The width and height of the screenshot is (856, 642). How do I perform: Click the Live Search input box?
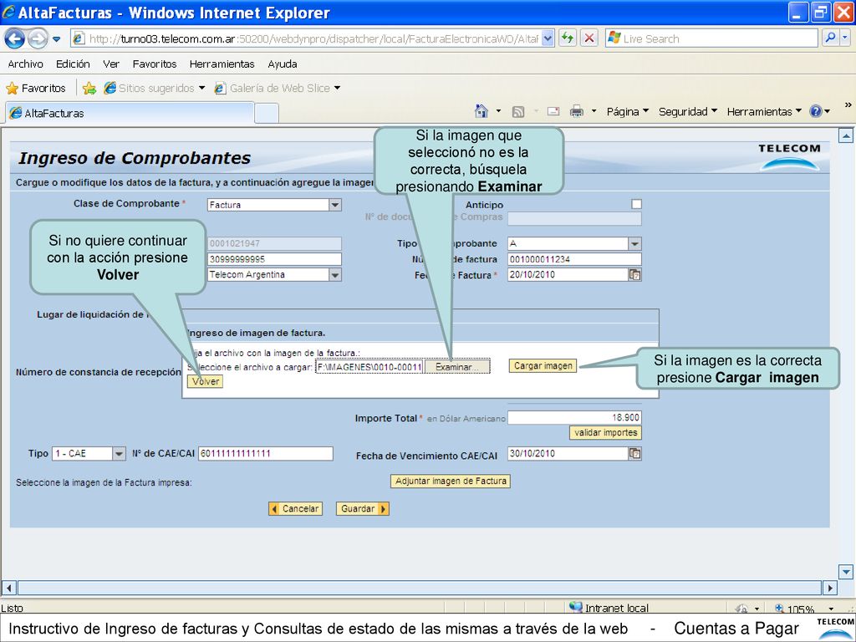tap(711, 38)
